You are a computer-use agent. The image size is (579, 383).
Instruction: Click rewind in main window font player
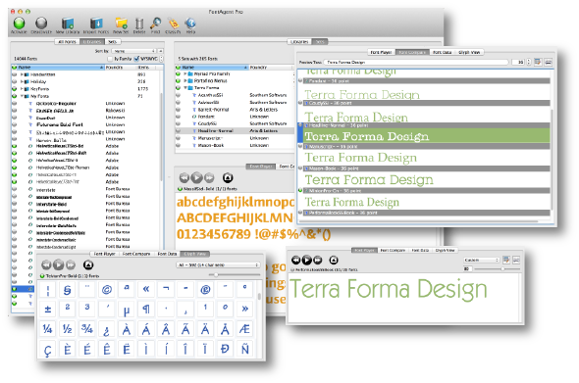point(184,178)
